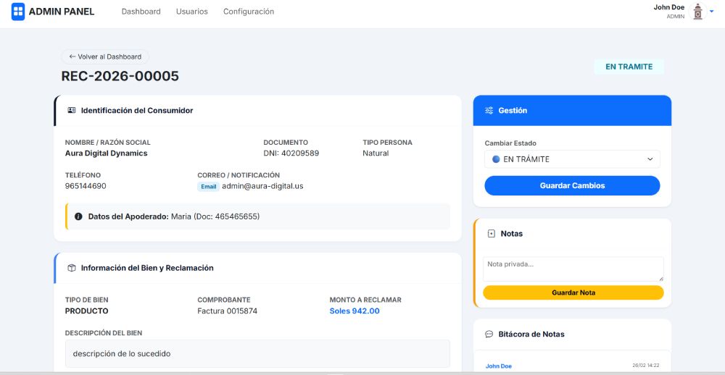Click Volver al Dashboard button
Screen dimensions: 725x375
click(x=105, y=56)
